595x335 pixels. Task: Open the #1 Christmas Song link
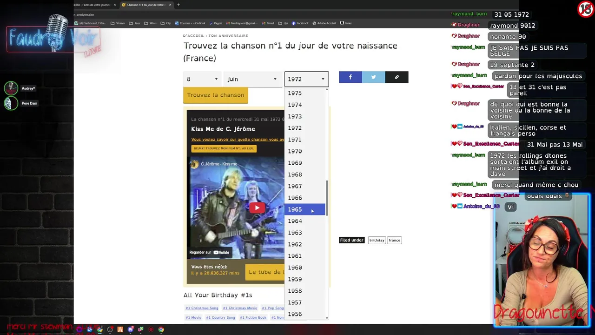click(202, 308)
